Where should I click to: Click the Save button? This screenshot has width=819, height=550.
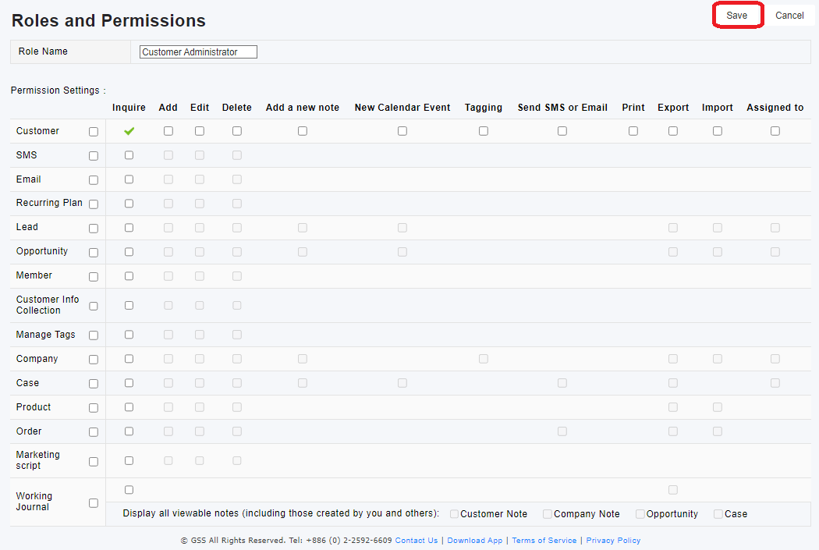coord(737,16)
